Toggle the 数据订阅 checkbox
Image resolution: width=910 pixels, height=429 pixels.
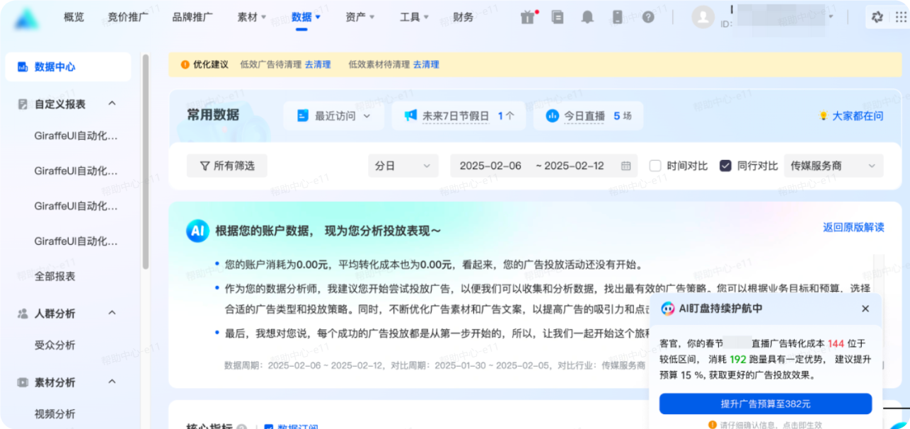pyautogui.click(x=268, y=427)
